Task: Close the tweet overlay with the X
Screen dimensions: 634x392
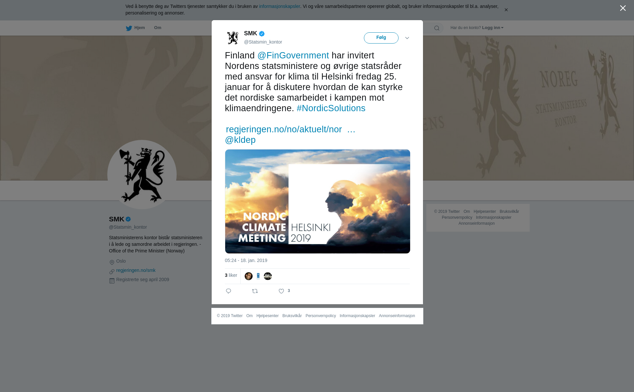Action: (x=623, y=8)
